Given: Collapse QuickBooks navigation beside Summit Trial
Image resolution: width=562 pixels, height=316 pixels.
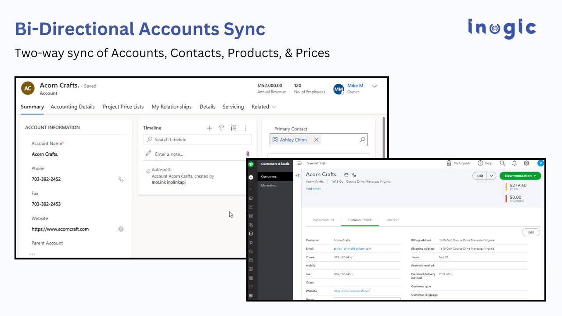Looking at the screenshot, I should click(300, 163).
